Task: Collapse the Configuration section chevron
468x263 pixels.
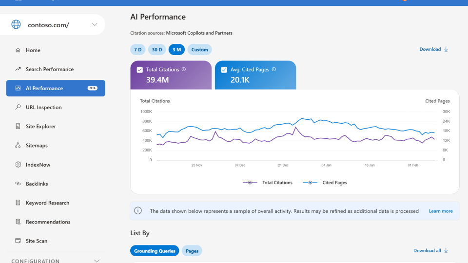Action: pyautogui.click(x=97, y=261)
